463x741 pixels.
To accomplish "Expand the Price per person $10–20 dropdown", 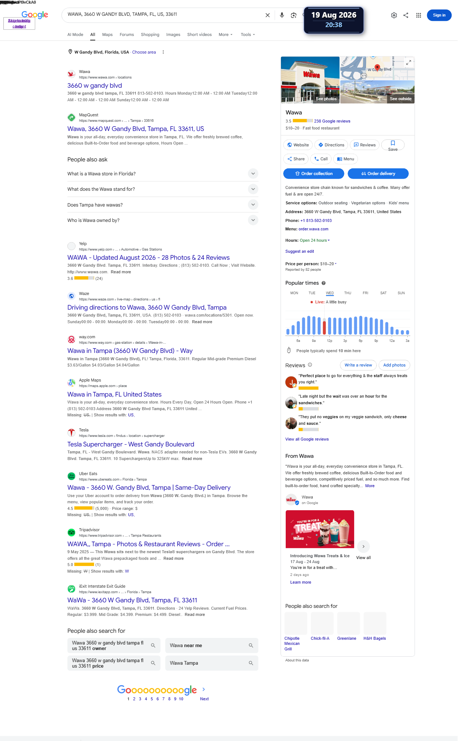I will [x=328, y=264].
